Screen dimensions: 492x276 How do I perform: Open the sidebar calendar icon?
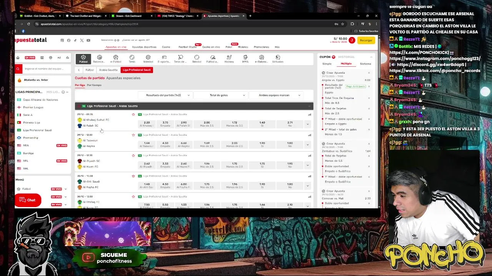tap(42, 58)
